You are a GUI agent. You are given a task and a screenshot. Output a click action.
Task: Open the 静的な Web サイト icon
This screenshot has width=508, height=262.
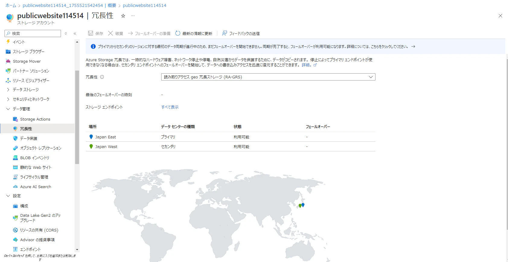point(15,167)
